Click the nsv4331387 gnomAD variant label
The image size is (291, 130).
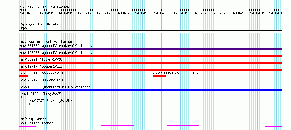[56, 46]
